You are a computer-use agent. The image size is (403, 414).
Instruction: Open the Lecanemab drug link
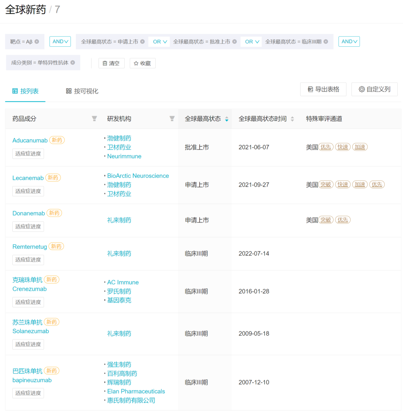pos(28,178)
